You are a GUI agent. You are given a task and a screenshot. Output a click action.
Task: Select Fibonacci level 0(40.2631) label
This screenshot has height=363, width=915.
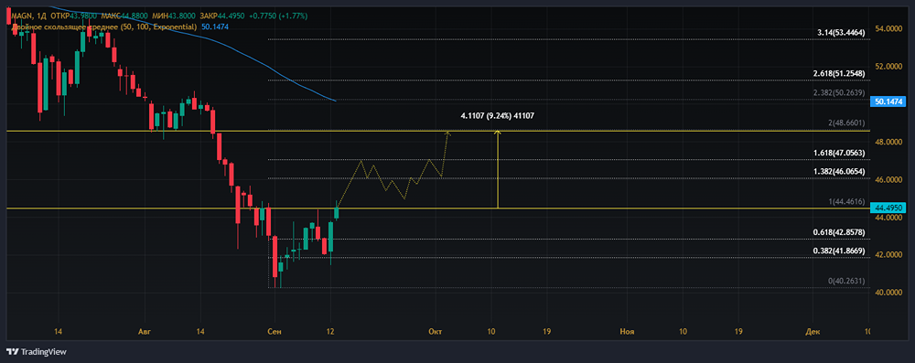(845, 282)
